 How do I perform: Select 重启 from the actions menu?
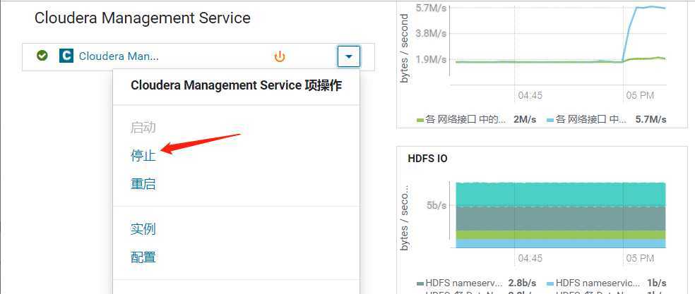143,184
